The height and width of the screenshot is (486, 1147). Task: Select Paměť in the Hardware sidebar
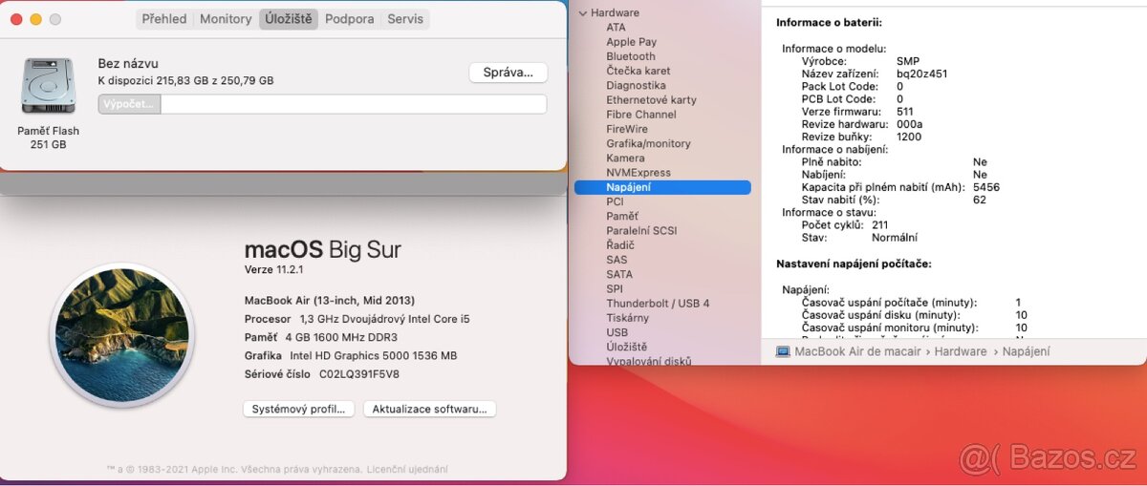click(x=622, y=216)
